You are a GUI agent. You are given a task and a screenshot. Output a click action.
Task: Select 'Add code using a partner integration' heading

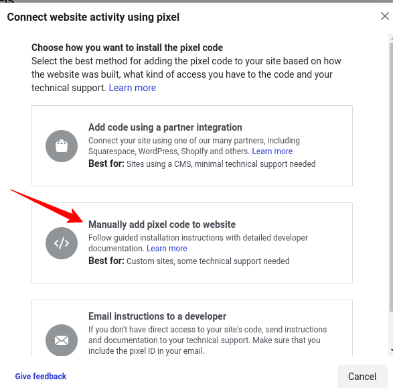(x=165, y=127)
